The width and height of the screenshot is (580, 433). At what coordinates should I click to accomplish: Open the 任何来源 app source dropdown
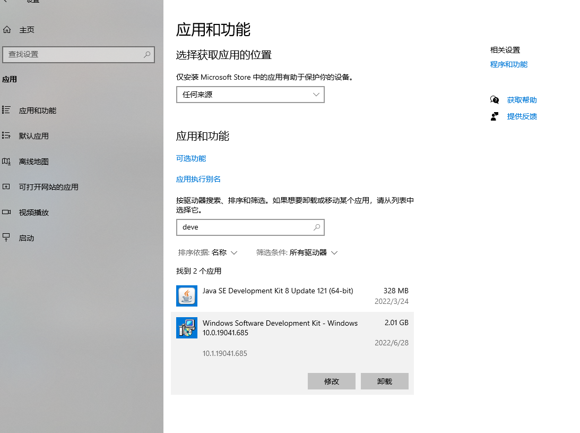coord(250,95)
